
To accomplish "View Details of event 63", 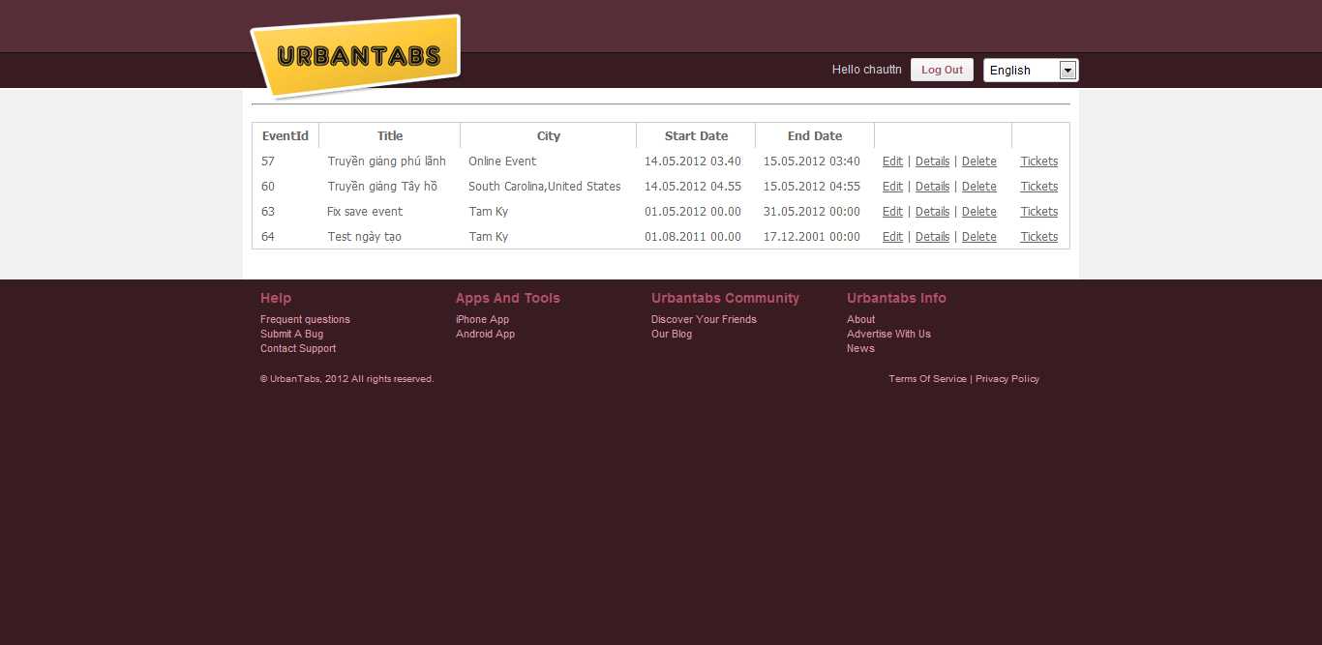I will (x=932, y=212).
